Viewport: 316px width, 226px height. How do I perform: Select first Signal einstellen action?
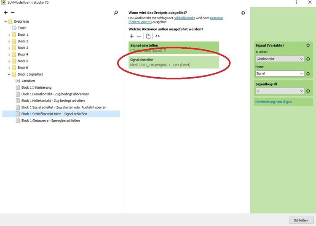(174, 48)
